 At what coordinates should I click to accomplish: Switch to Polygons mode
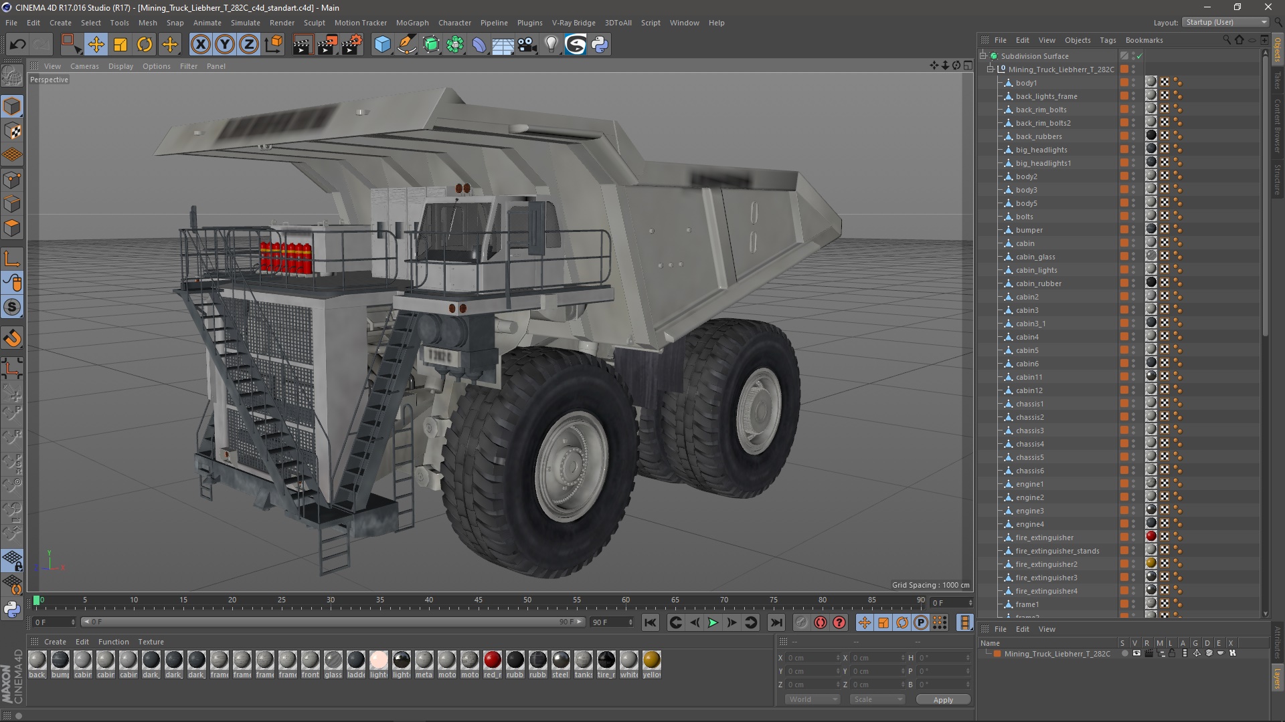coord(12,228)
